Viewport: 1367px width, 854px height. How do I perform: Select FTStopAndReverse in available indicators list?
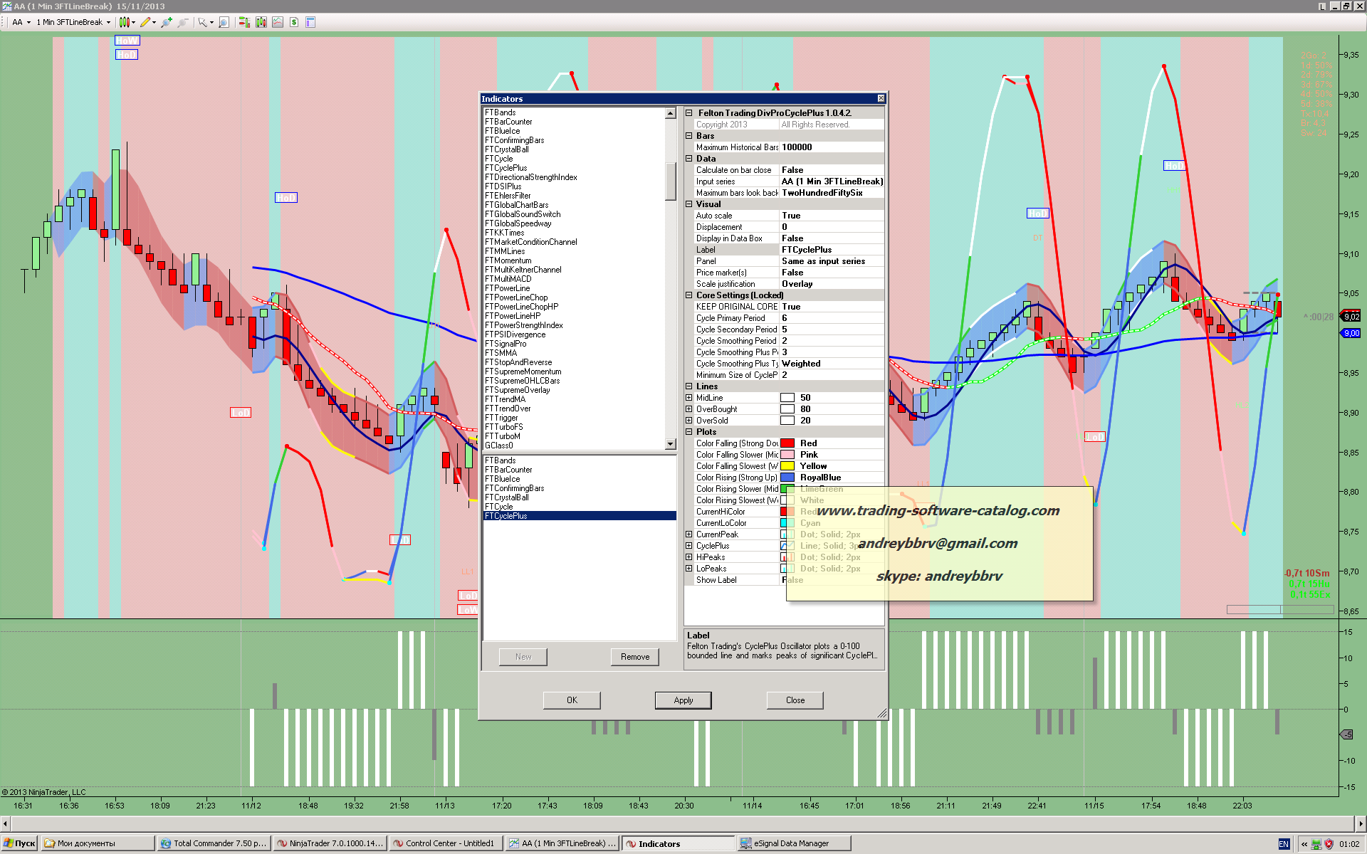518,362
